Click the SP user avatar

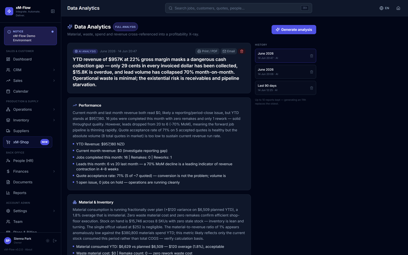coord(8,241)
